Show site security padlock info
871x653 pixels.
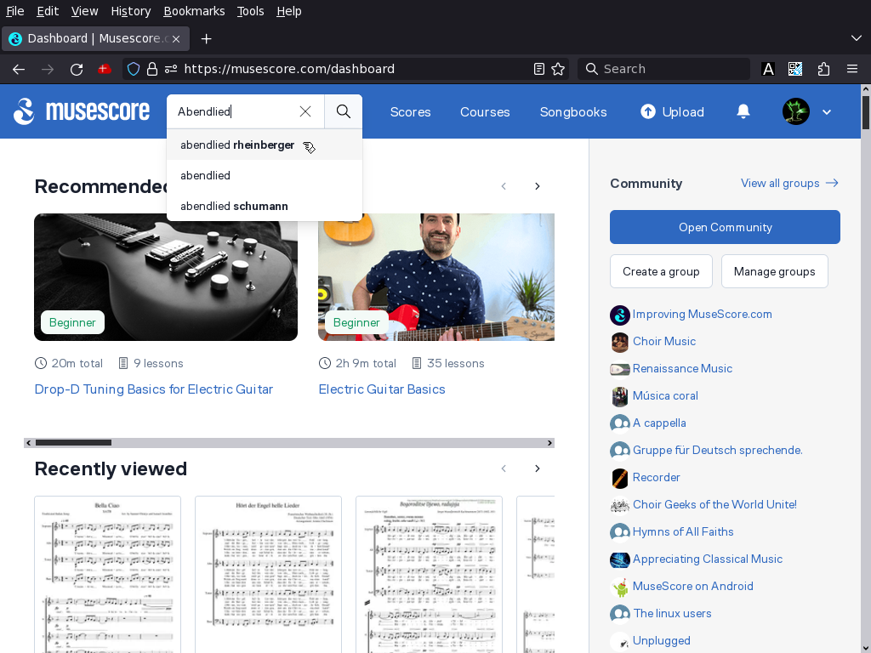pyautogui.click(x=152, y=69)
